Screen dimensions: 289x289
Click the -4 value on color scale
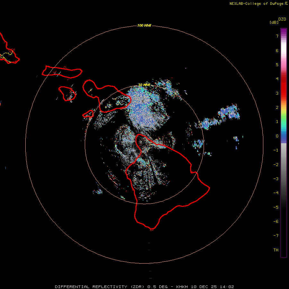pyautogui.click(x=276, y=193)
